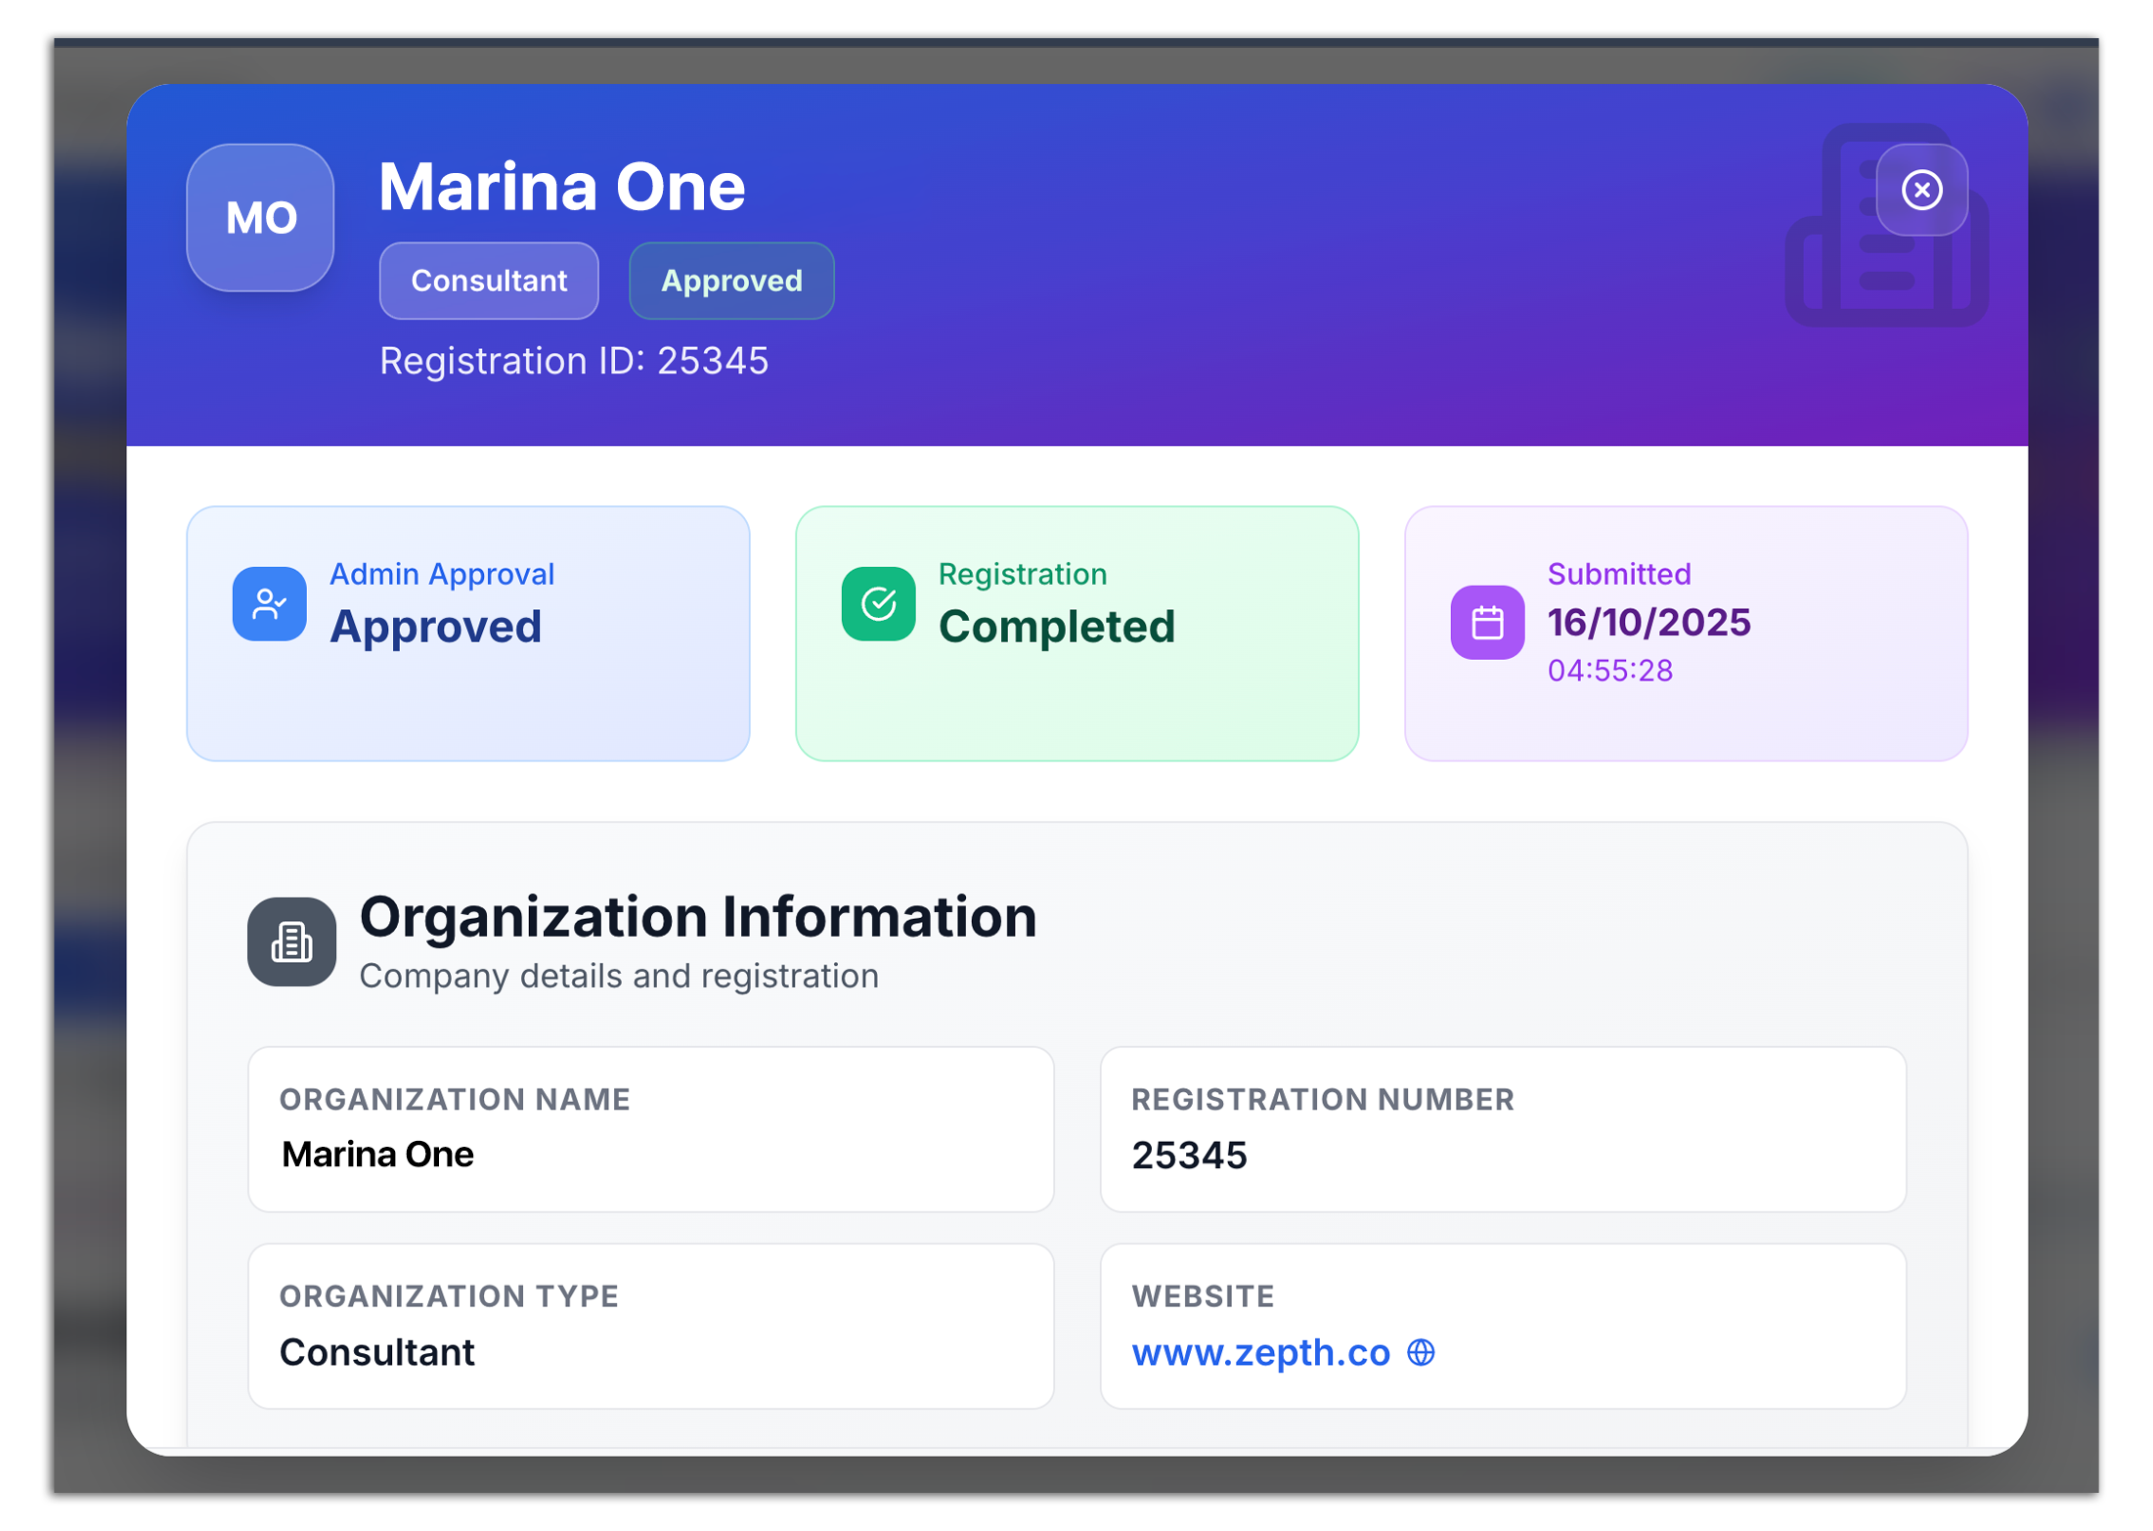Close the Marina One details modal

(x=1920, y=190)
